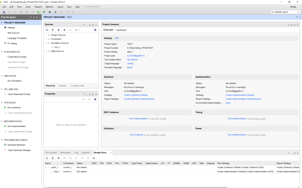Add sources with the plus icon

tap(64, 30)
